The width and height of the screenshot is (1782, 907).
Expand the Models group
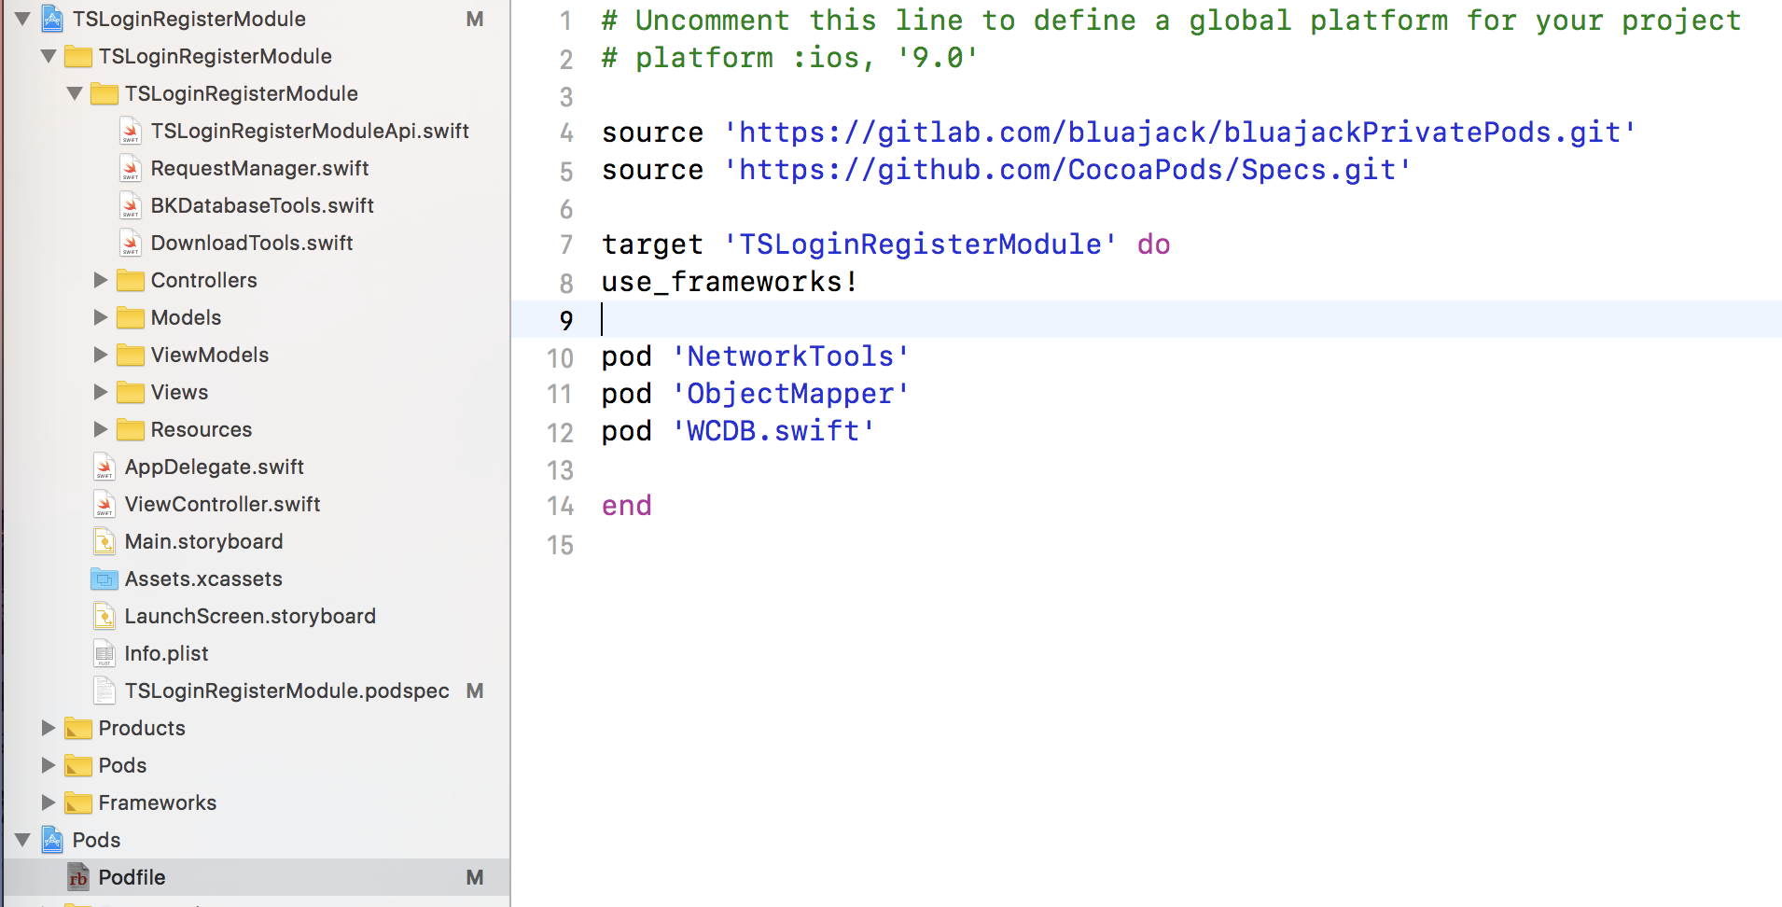(x=101, y=317)
